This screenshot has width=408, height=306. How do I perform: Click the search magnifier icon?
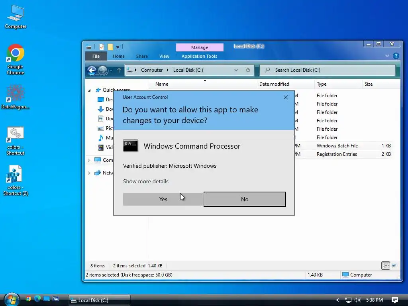pos(267,70)
